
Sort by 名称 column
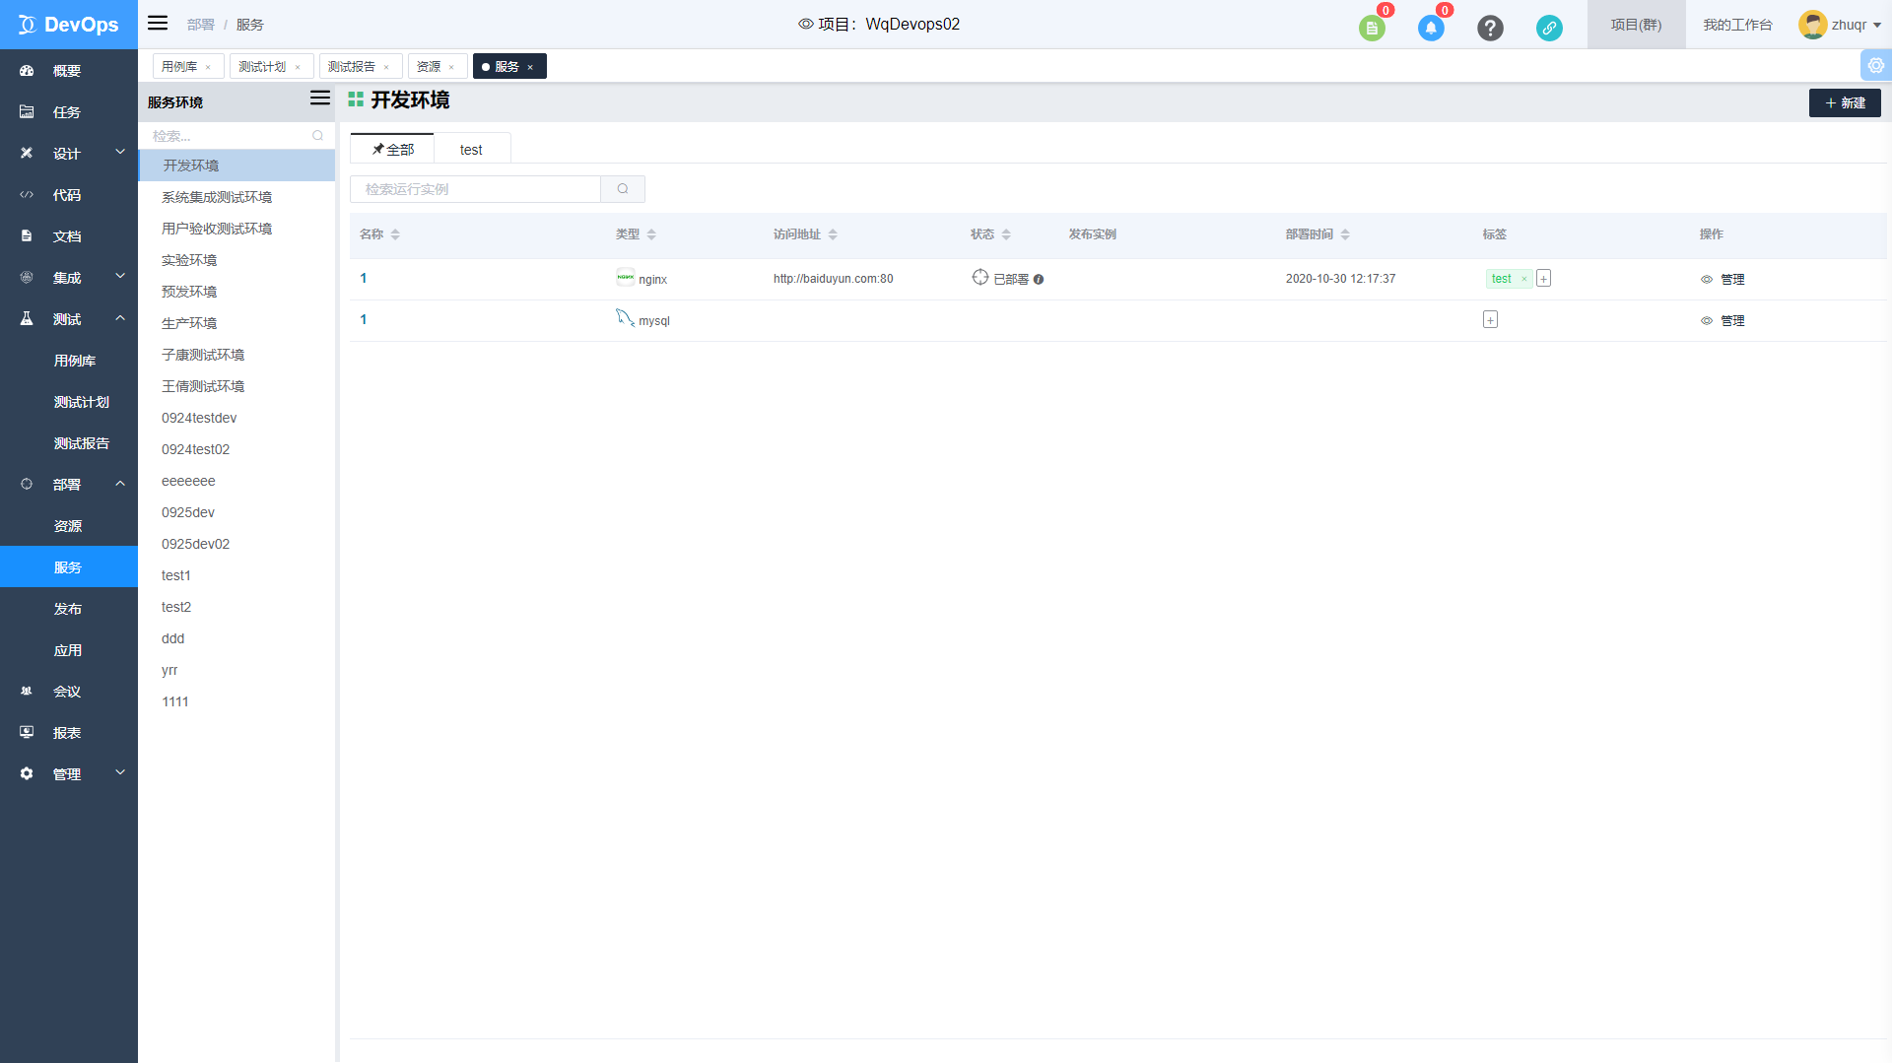(395, 234)
